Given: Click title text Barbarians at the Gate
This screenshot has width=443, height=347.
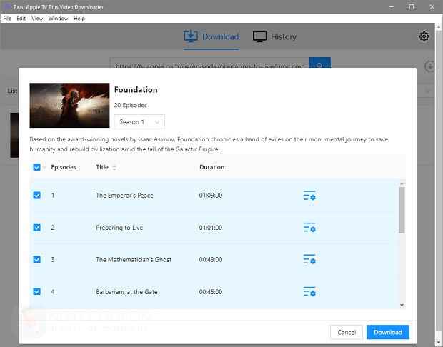Looking at the screenshot, I should point(126,291).
